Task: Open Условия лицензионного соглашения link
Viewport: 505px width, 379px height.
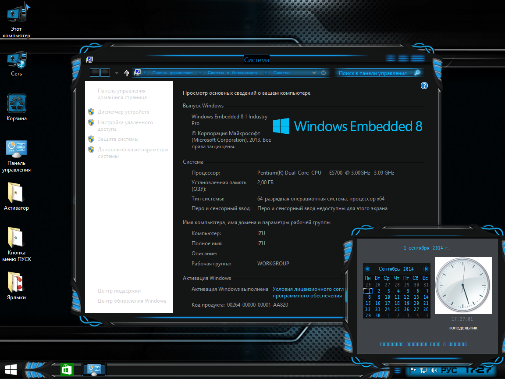Action: 309,292
